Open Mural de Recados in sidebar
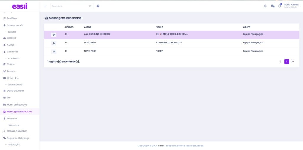 click(x=17, y=105)
